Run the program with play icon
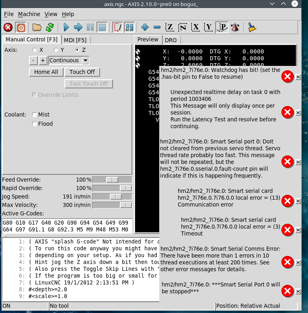The width and height of the screenshot is (308, 313). click(x=66, y=27)
